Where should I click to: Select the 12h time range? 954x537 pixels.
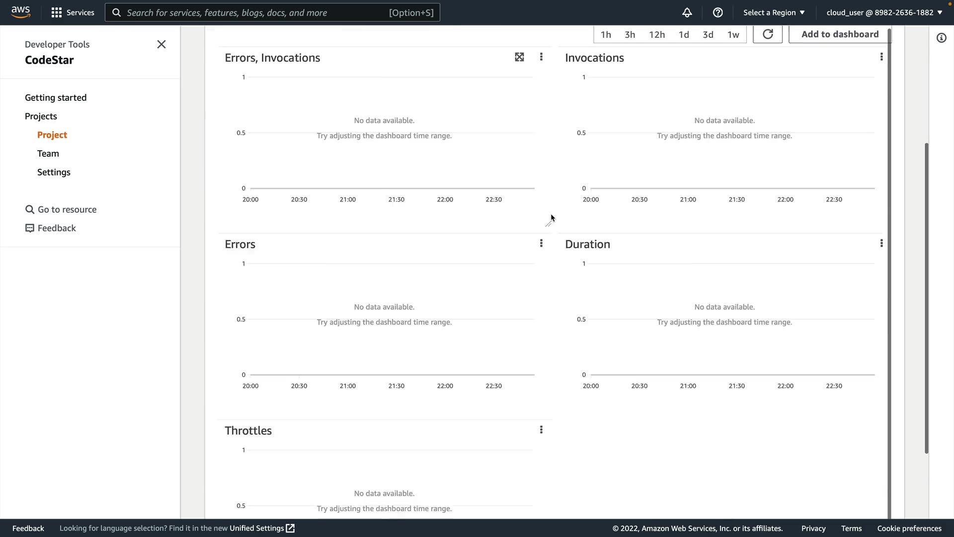pos(656,34)
